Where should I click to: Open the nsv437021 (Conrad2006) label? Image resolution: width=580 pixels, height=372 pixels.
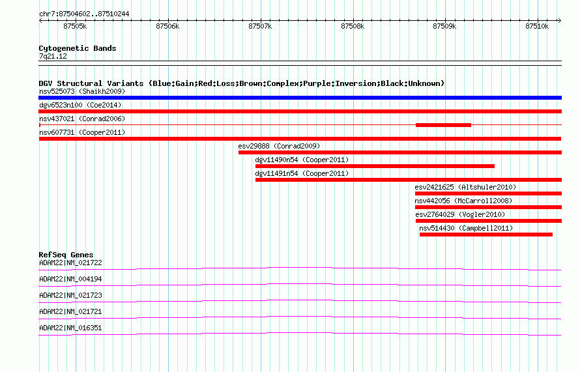click(82, 119)
